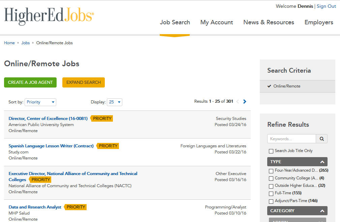The image size is (340, 222).
Task: Collapse the CATEGORY filter section
Action: (322, 211)
